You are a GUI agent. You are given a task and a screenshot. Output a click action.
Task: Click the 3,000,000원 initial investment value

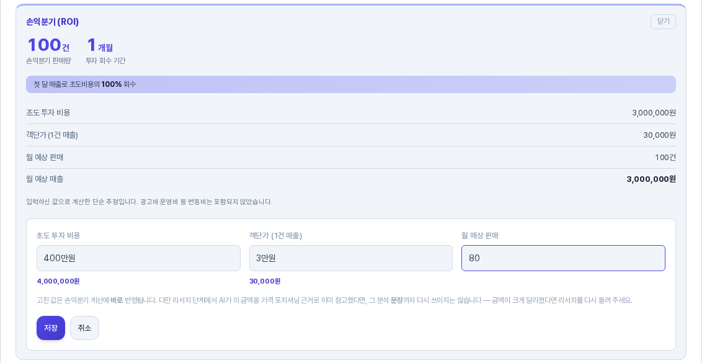pyautogui.click(x=654, y=113)
